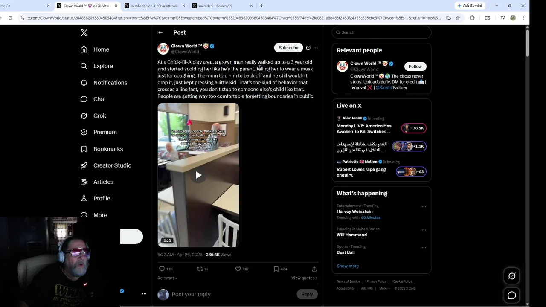
Task: Expand the Relevant replies sort dropdown
Action: (167, 278)
